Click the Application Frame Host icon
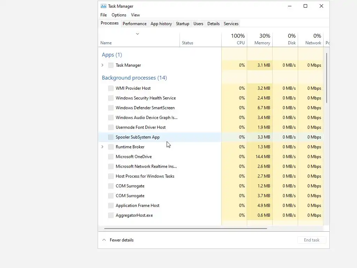The width and height of the screenshot is (357, 268). click(111, 206)
